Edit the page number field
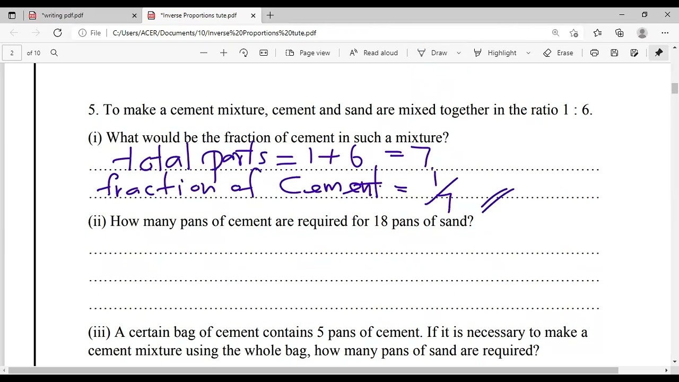Screen dimensions: 679x382 [x=12, y=53]
